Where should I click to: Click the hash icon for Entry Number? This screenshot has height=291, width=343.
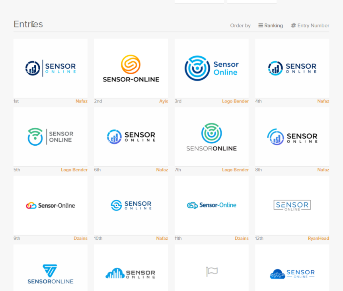293,25
